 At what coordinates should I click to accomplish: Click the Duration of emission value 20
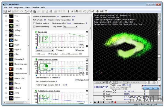point(58,17)
